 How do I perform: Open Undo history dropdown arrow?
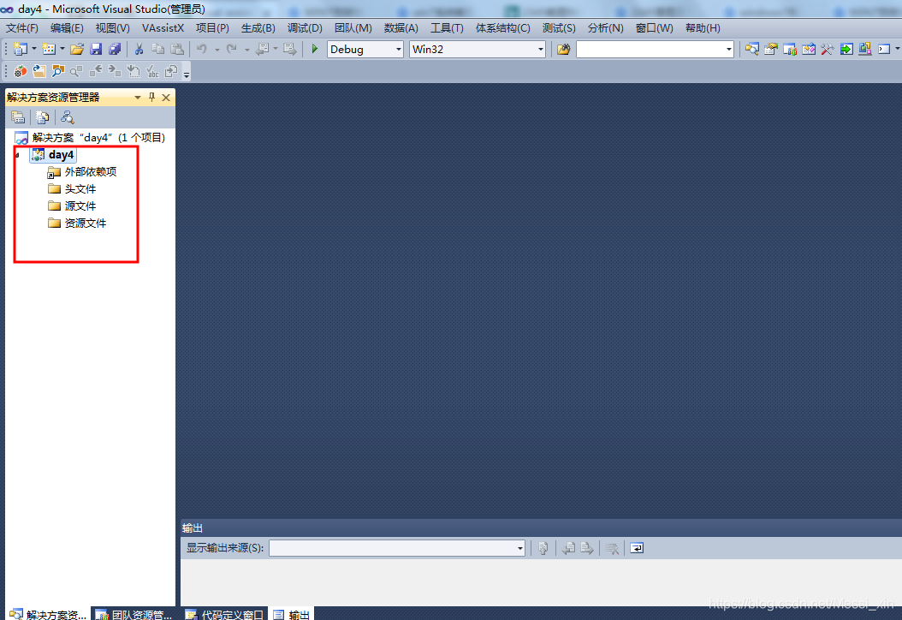point(217,50)
